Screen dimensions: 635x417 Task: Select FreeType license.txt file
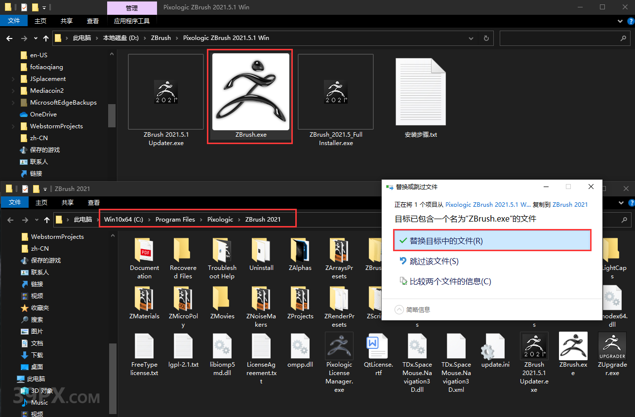pyautogui.click(x=144, y=355)
